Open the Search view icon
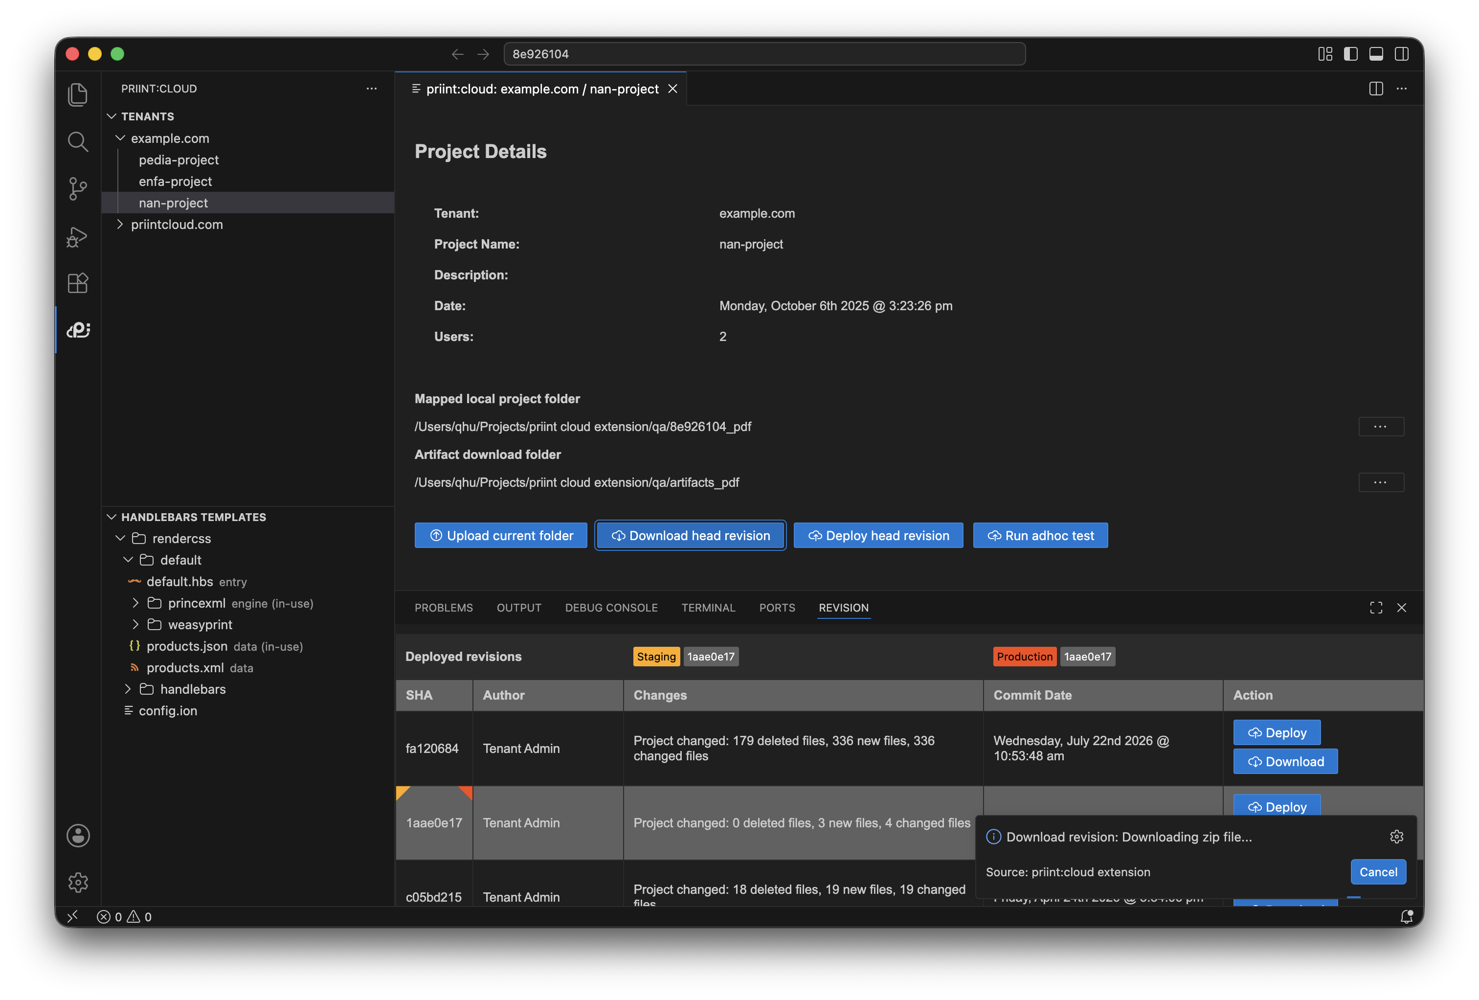Viewport: 1479px width, 1000px height. click(x=78, y=141)
